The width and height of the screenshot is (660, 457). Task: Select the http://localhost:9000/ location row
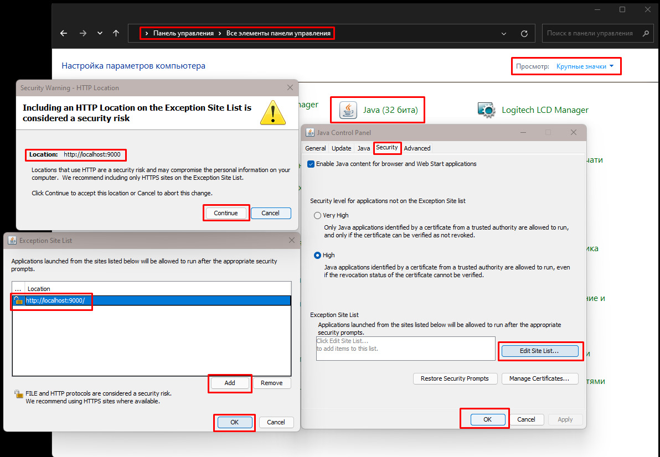click(x=152, y=300)
